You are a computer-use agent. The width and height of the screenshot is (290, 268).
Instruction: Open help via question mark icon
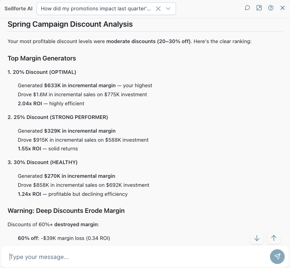pos(271,8)
